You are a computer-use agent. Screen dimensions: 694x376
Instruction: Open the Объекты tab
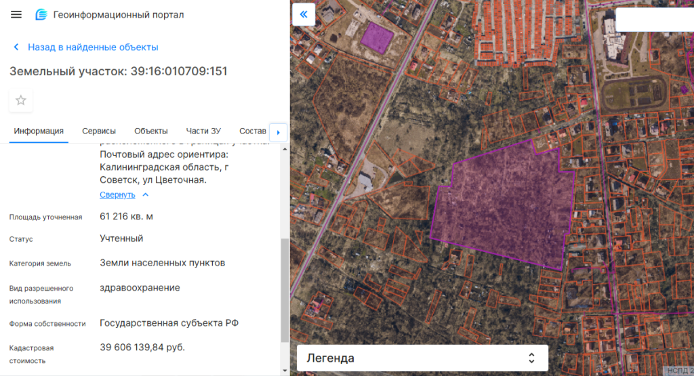(151, 131)
